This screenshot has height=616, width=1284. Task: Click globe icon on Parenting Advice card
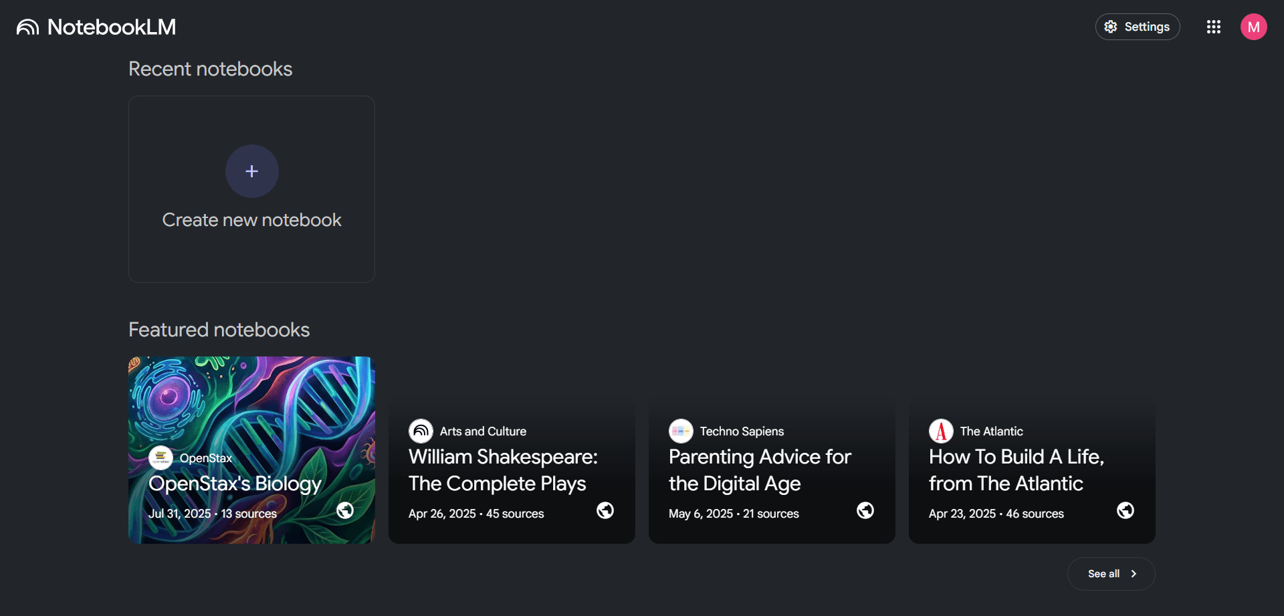click(x=865, y=510)
